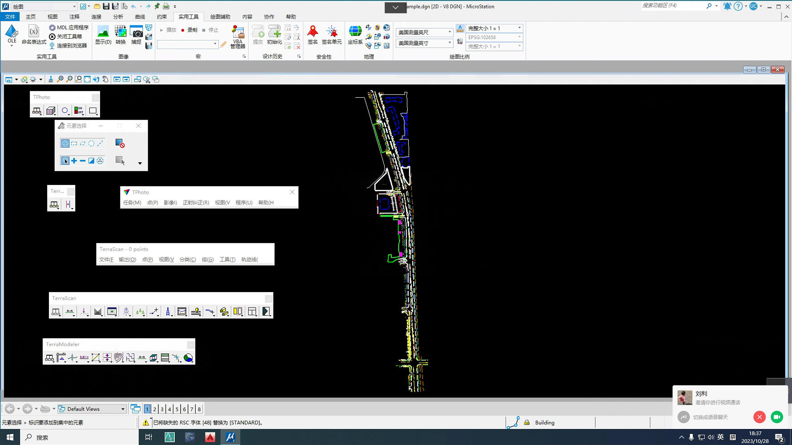792x445 pixels.
Task: Click the 转换 image convert icon
Action: [121, 34]
